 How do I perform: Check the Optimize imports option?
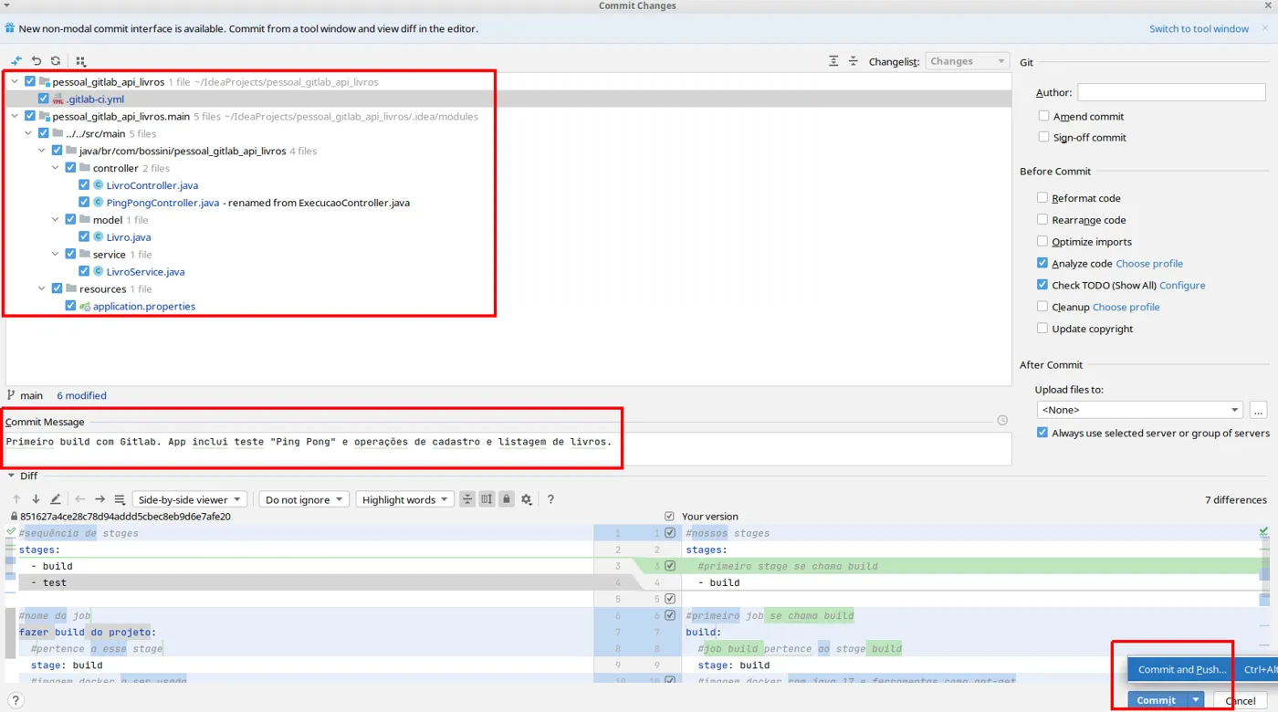click(1042, 241)
